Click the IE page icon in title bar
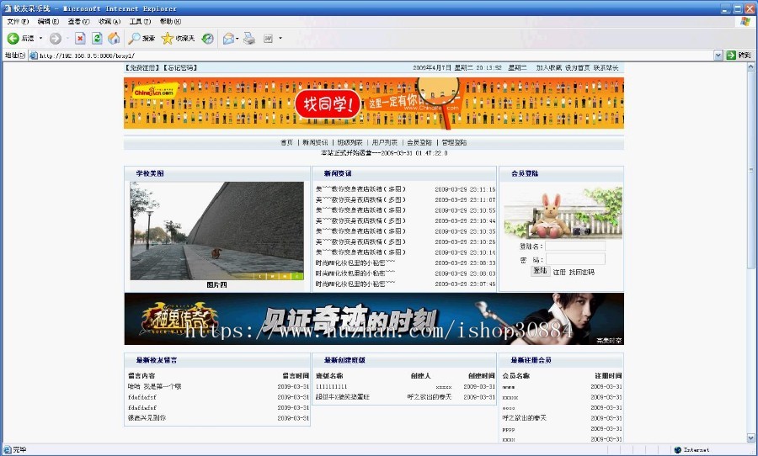 [x=8, y=8]
